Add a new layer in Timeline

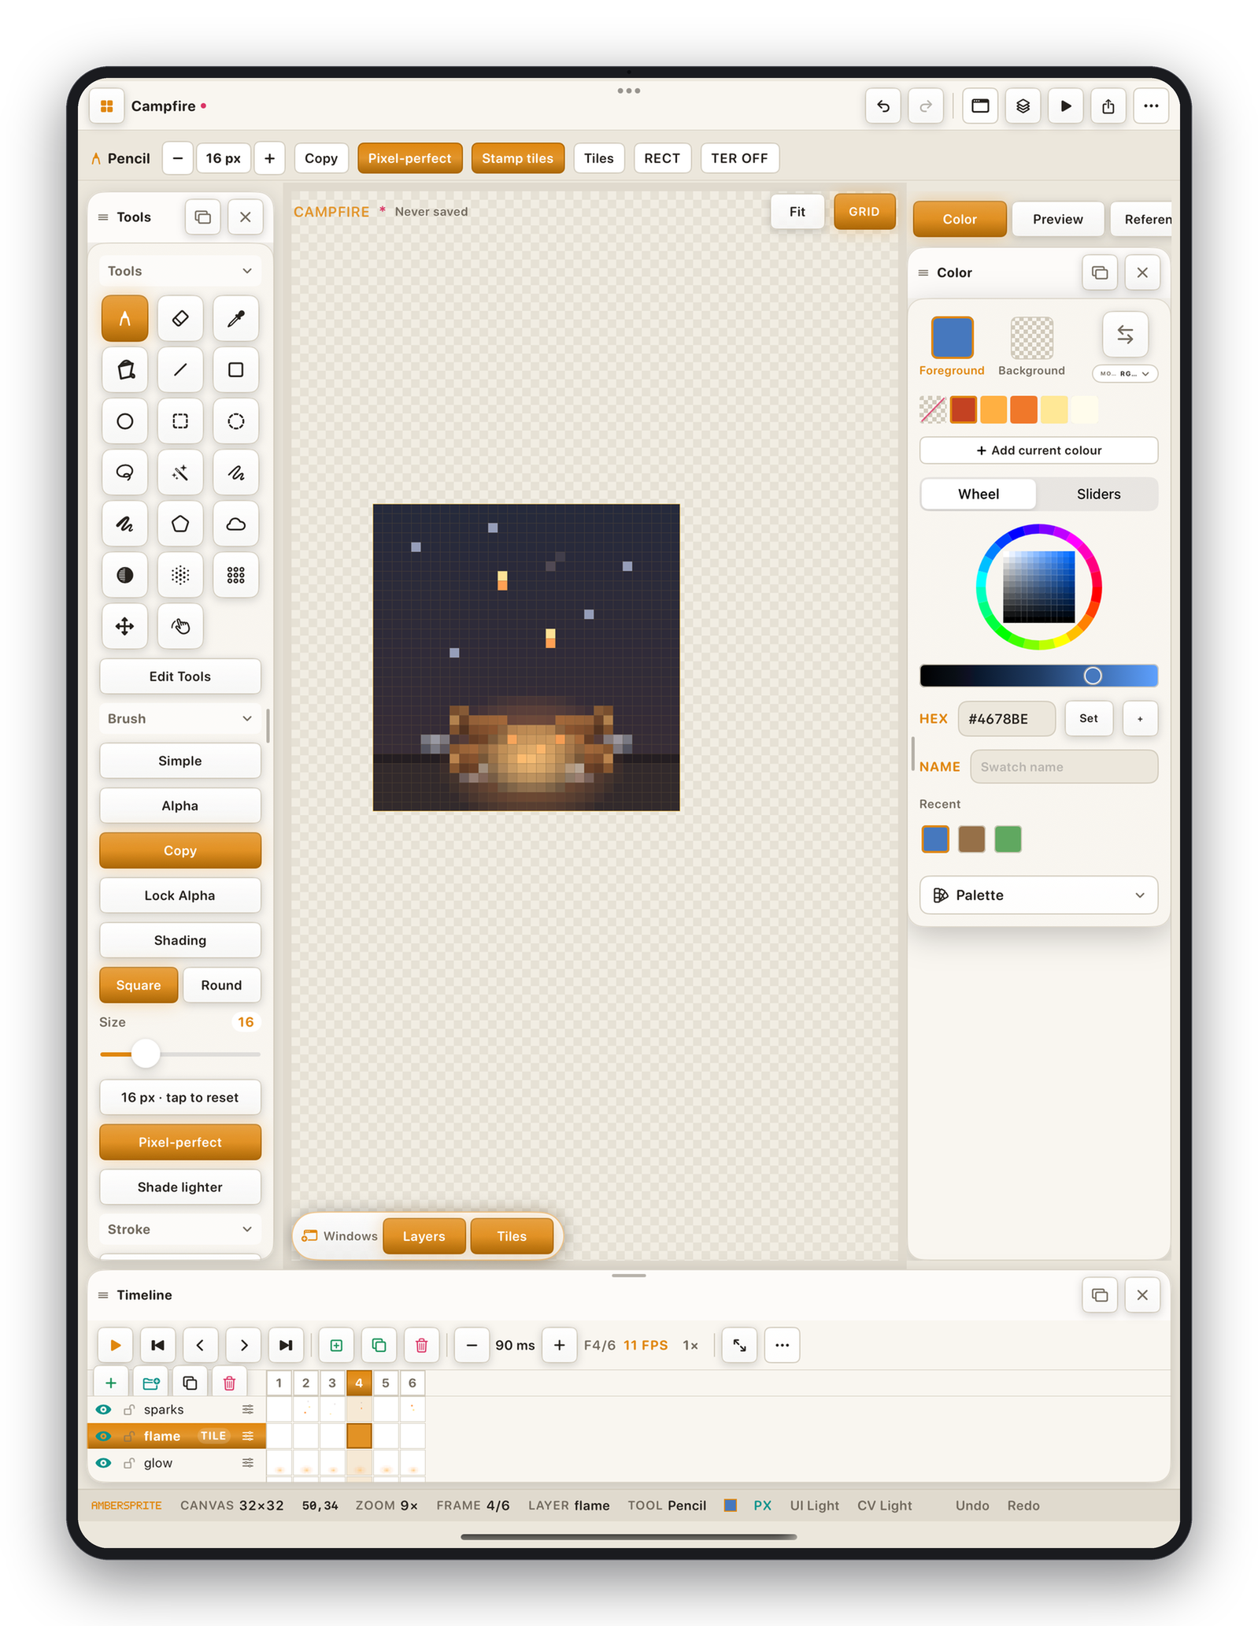point(111,1383)
